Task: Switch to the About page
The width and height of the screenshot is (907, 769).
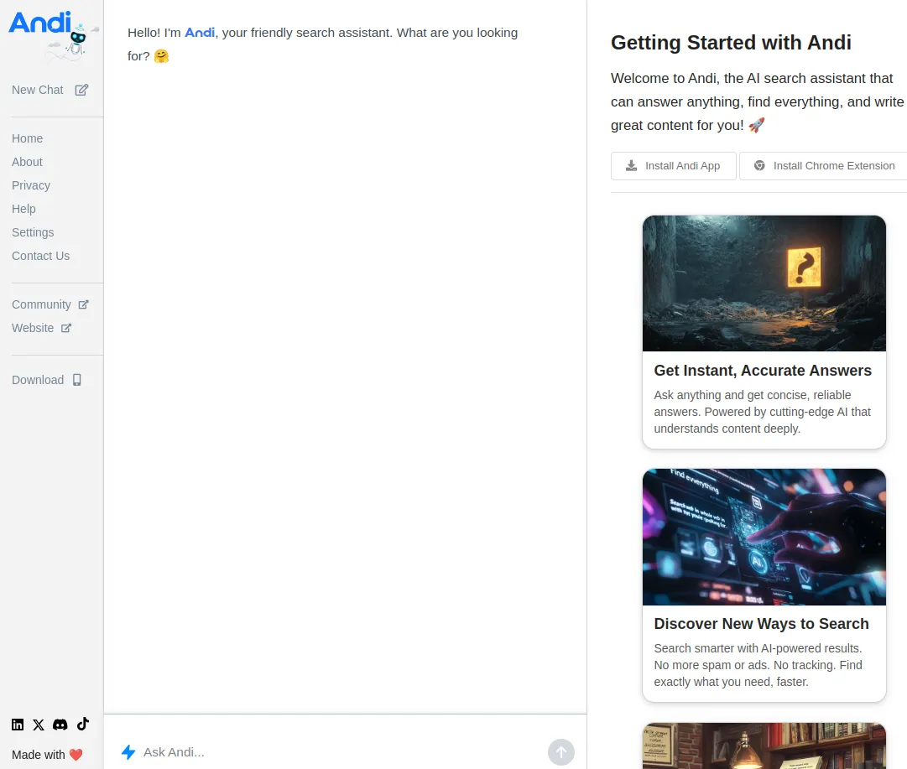Action: [x=27, y=162]
